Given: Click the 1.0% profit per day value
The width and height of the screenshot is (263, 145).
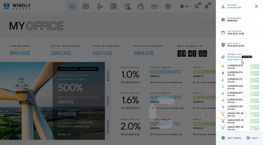Looking at the screenshot, I should [130, 74].
